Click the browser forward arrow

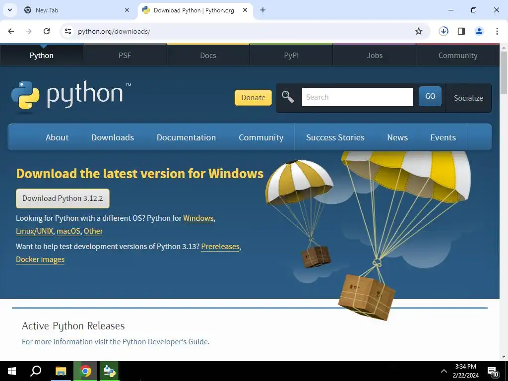29,31
